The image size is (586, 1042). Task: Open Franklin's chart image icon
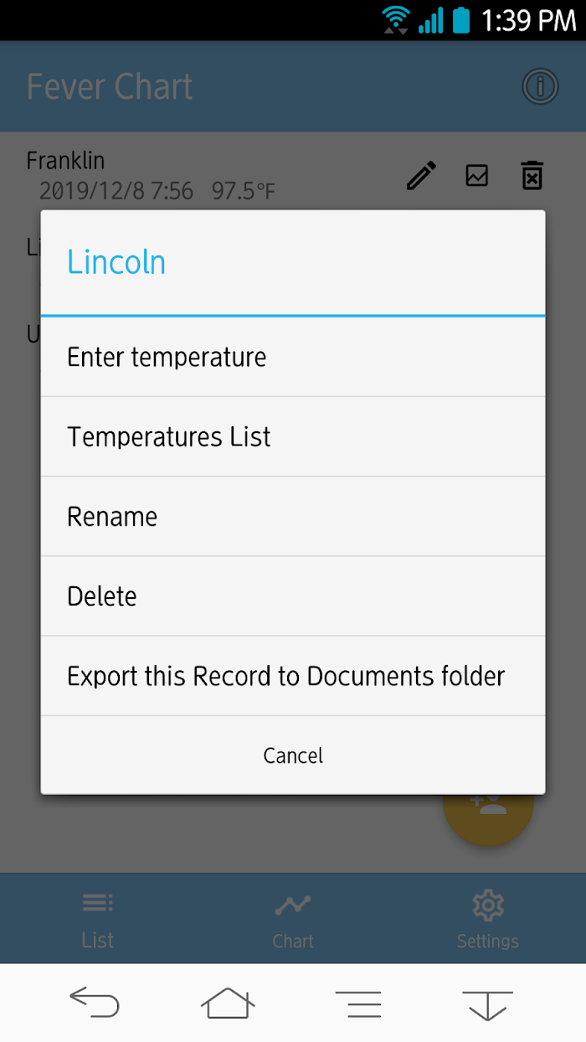[477, 175]
